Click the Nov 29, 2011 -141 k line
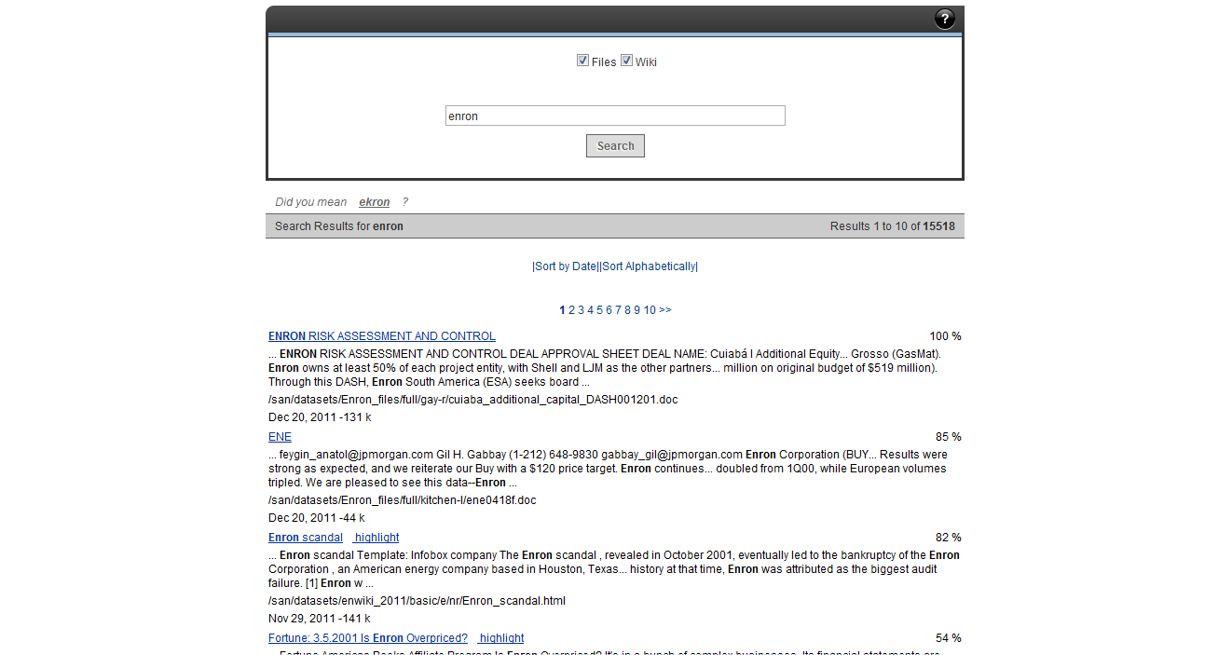Viewport: 1232px width, 655px height. pos(320,619)
